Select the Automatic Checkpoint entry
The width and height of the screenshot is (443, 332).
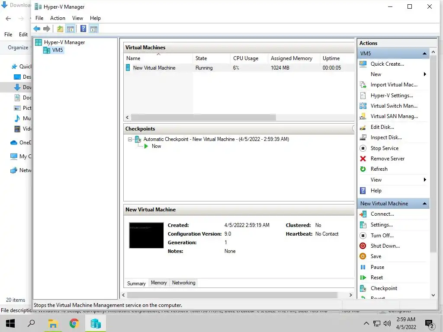tap(216, 139)
